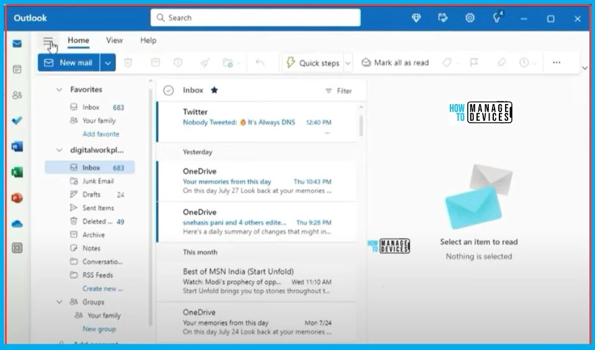
Task: Click the Delete trash icon in toolbar
Action: coord(128,63)
